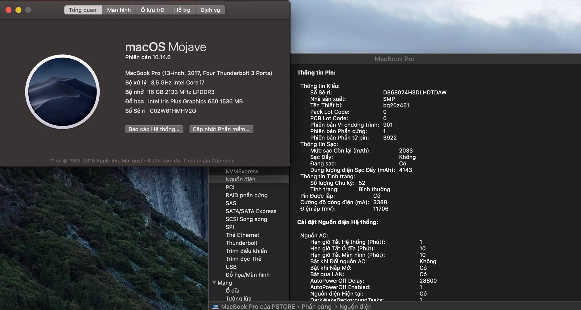
Task: Select Tường lửa under Mạng
Action: click(238, 298)
